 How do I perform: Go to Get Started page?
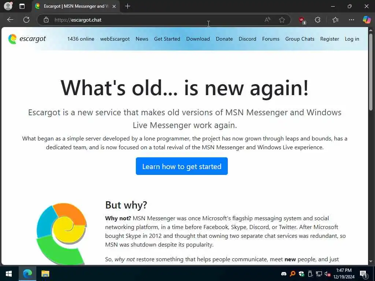tap(167, 39)
